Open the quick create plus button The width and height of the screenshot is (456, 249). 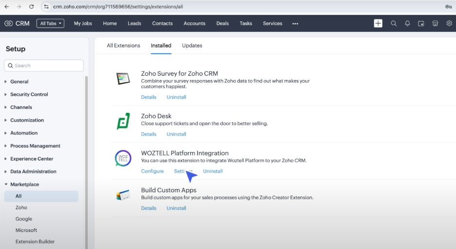click(x=378, y=23)
